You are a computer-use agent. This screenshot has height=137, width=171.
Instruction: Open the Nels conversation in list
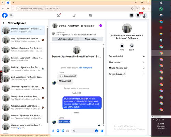[x=23, y=40]
